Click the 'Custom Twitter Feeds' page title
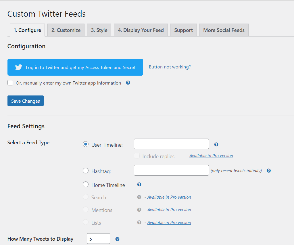 coord(47,14)
